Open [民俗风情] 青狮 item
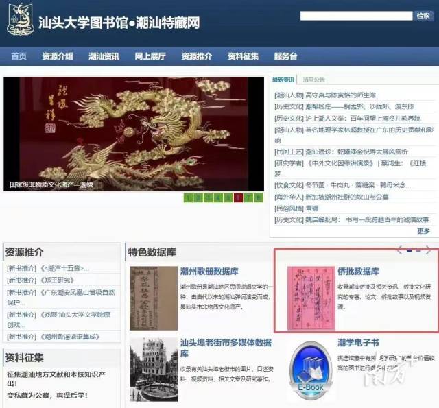The width and height of the screenshot is (439, 408). 296,208
